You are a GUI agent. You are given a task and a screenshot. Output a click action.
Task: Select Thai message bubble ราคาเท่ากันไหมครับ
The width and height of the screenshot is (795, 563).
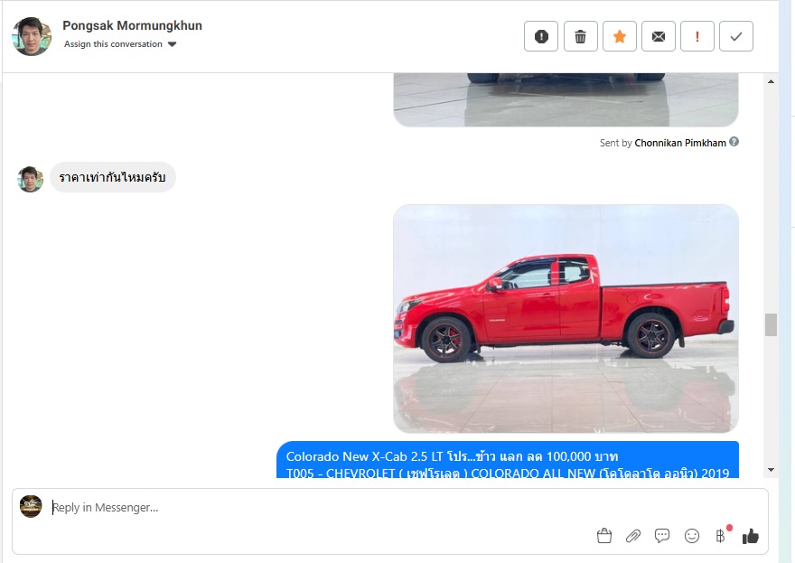(113, 177)
